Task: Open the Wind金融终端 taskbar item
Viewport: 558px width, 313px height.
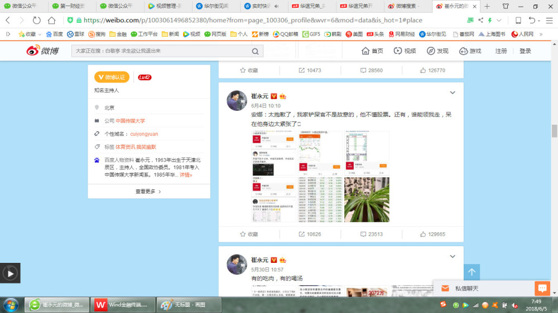Action: point(123,305)
